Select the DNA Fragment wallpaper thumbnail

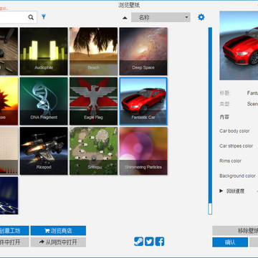pos(44,101)
